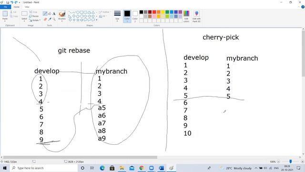
Task: Open File Explorer from taskbar
Action: [x=122, y=168]
